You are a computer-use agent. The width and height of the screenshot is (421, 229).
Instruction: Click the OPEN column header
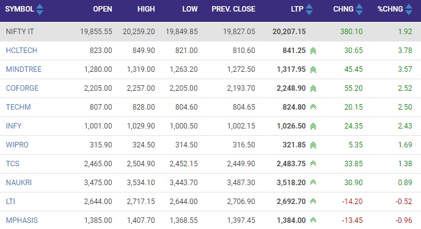pyautogui.click(x=103, y=9)
